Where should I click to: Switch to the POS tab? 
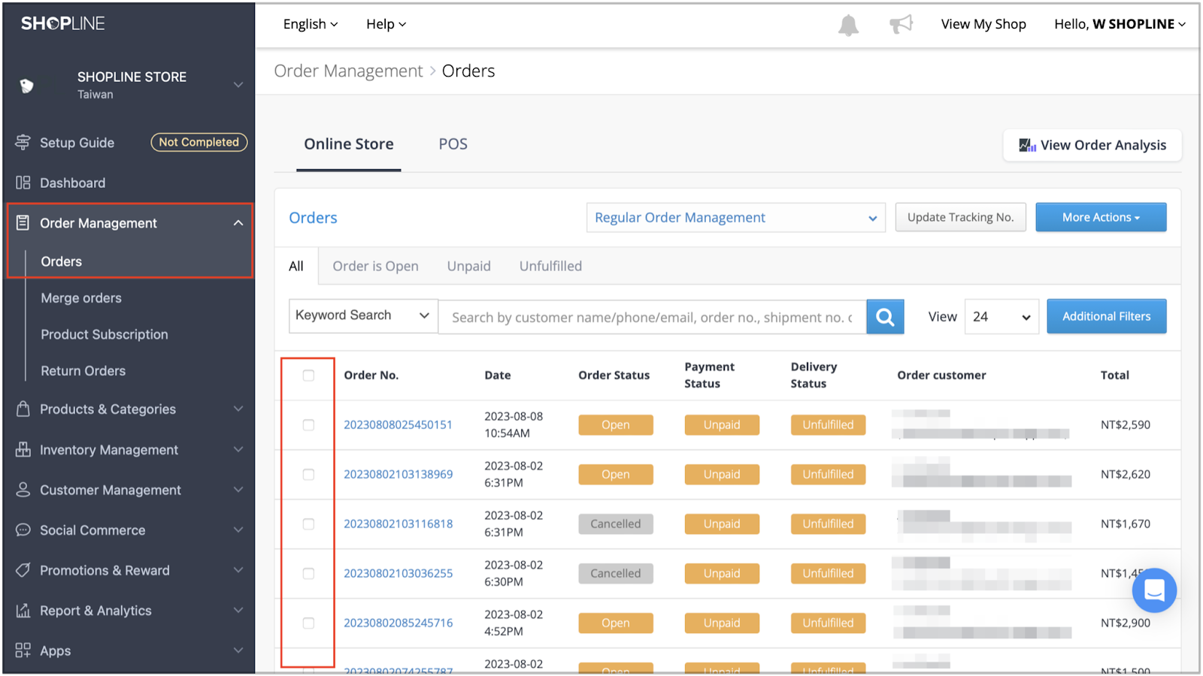pos(453,144)
